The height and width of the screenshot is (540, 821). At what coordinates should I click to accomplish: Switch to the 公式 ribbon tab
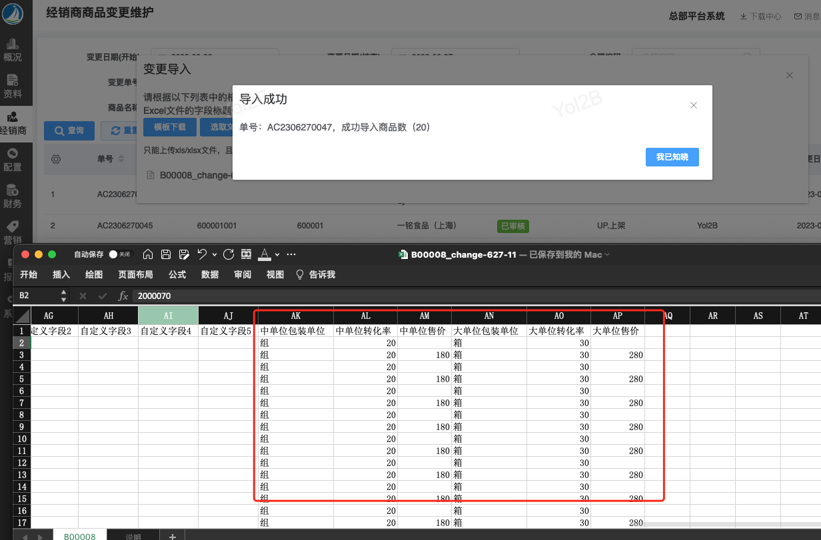click(177, 274)
